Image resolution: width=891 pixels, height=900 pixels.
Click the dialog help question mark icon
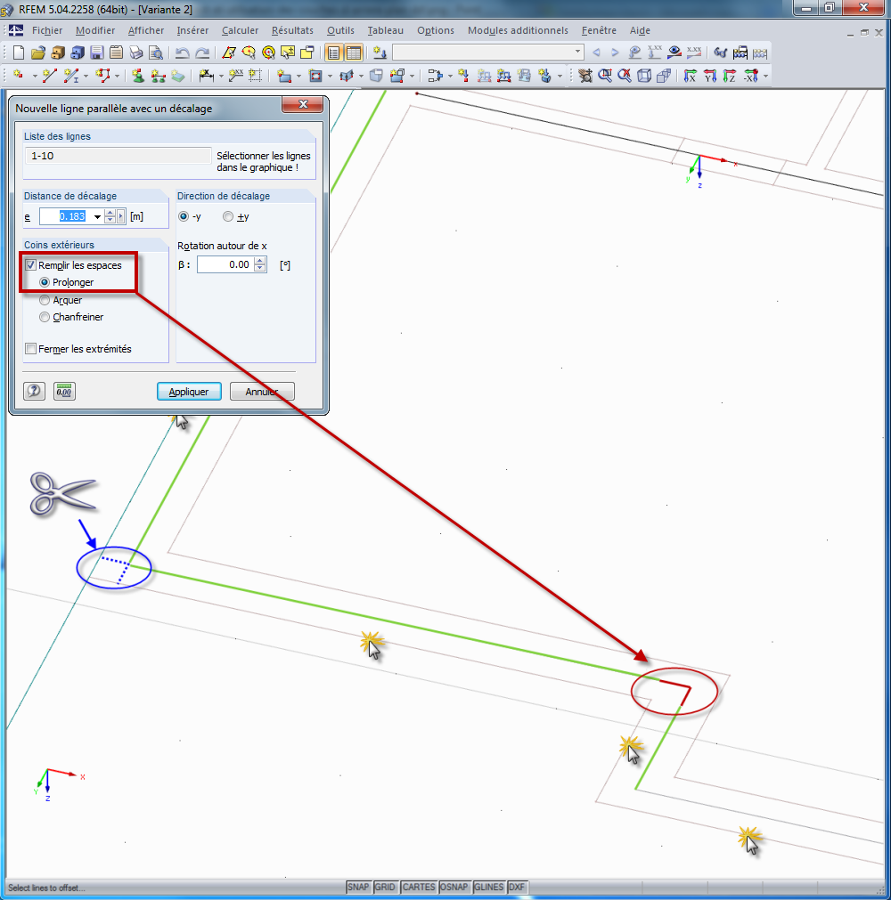tap(34, 390)
